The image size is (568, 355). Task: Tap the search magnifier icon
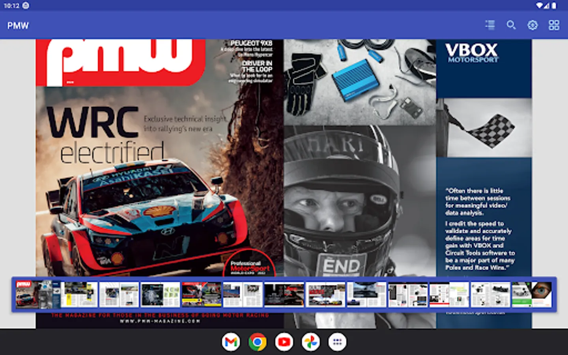[511, 25]
